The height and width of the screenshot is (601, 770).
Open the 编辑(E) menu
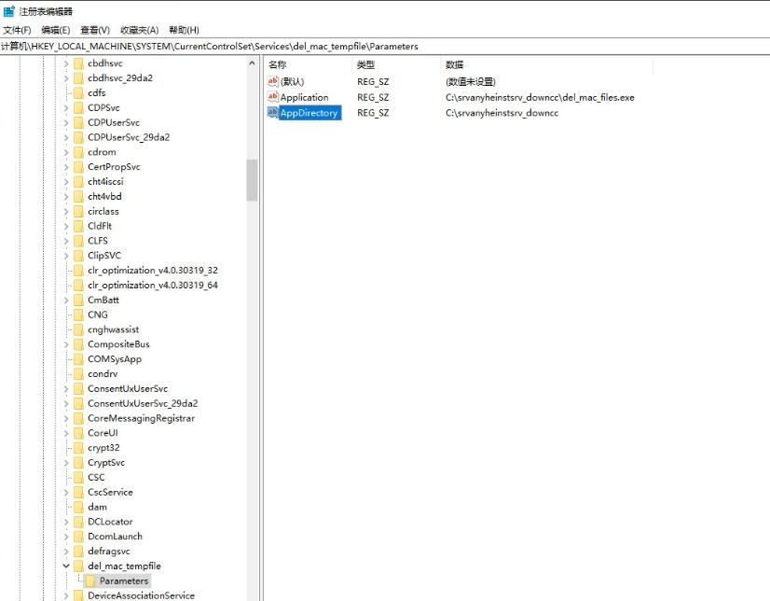(55, 30)
